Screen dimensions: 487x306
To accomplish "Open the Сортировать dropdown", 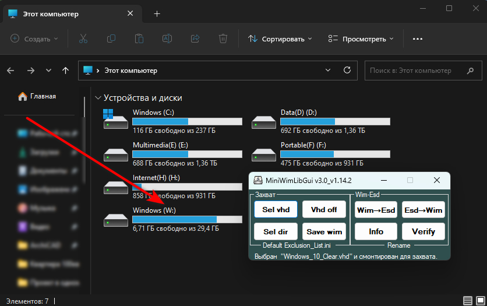I will (x=280, y=39).
